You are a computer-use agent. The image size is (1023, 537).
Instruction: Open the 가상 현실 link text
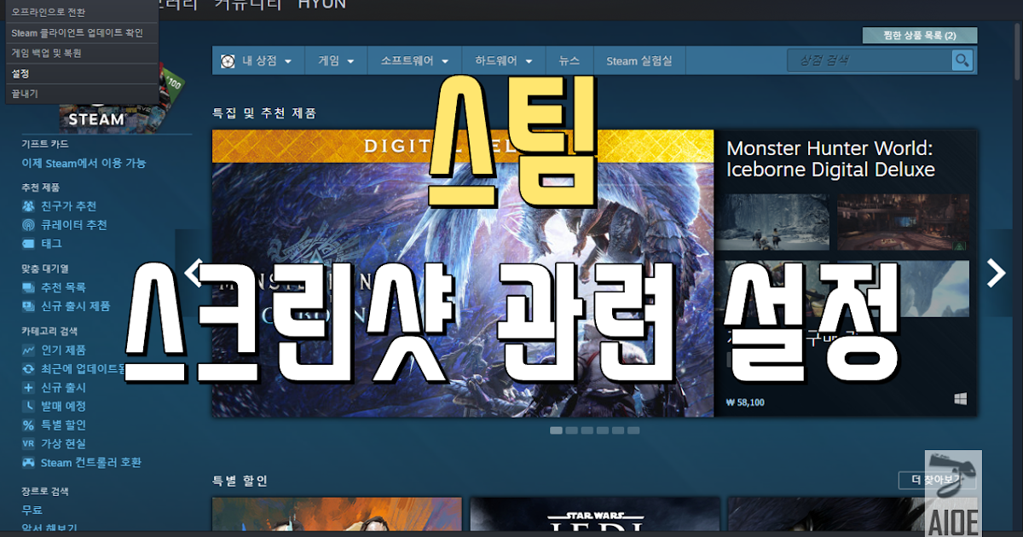(63, 443)
